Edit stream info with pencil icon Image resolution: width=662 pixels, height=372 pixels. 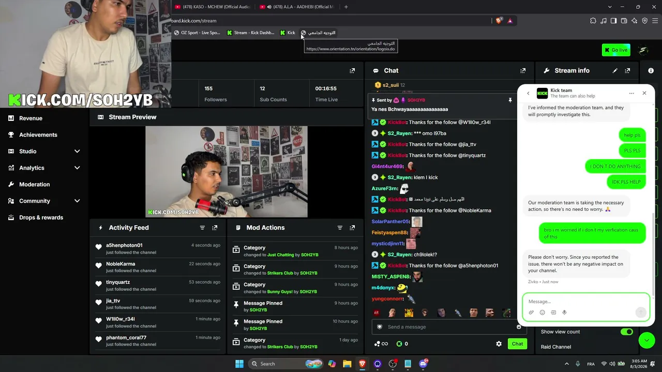(x=615, y=71)
